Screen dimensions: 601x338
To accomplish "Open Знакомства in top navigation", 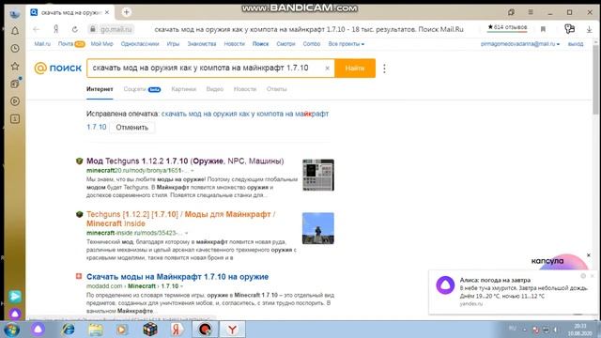I will (x=202, y=44).
